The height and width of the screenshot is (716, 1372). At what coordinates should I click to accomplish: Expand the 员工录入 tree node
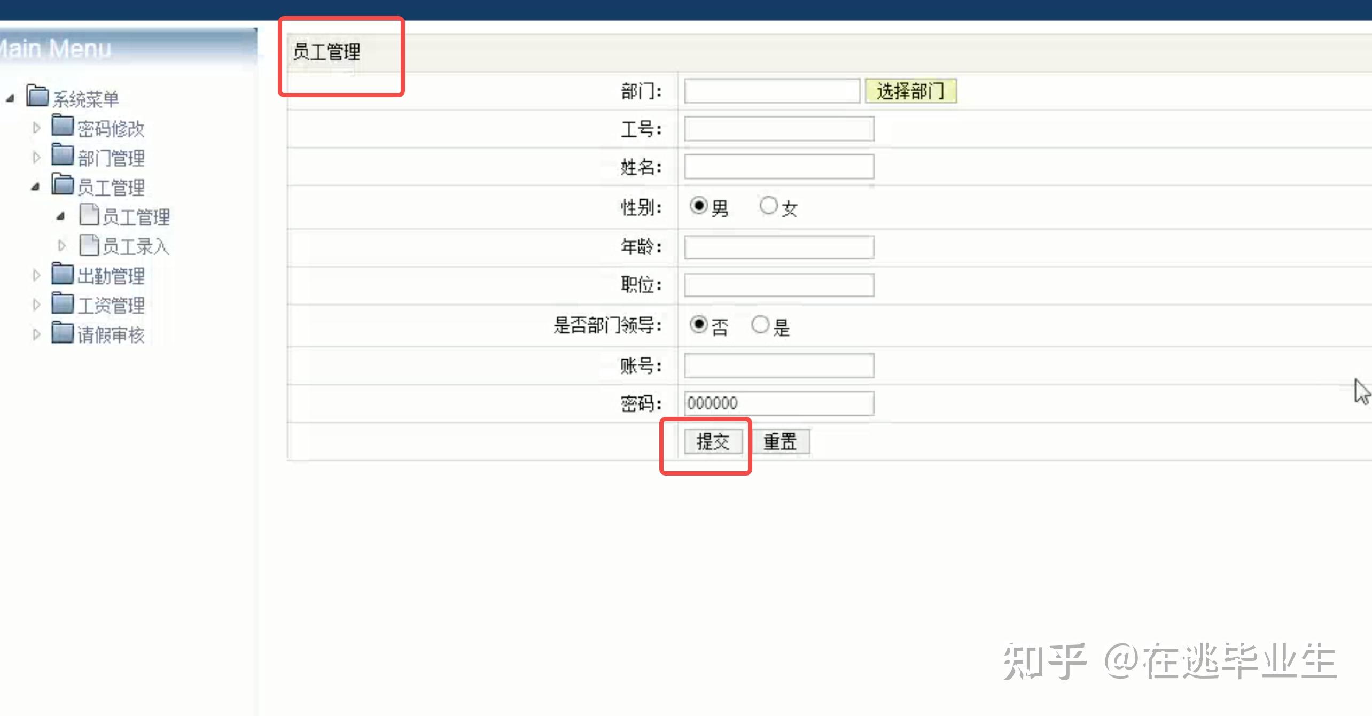point(62,246)
